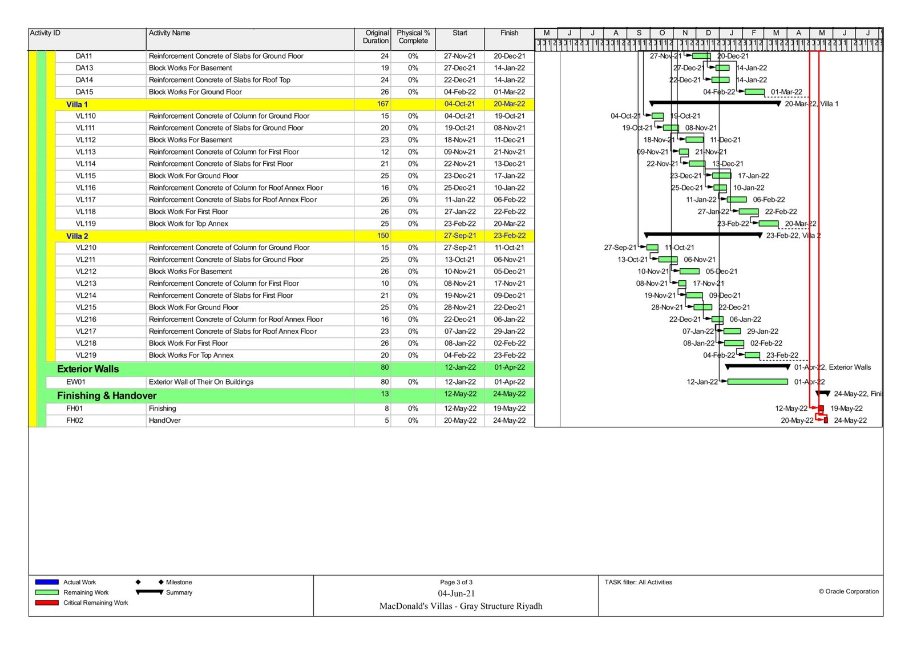Expand the Finishing & Handover group header
The image size is (913, 646).
[x=106, y=396]
